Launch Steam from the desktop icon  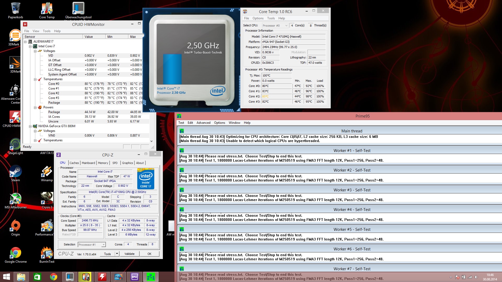coord(15,173)
